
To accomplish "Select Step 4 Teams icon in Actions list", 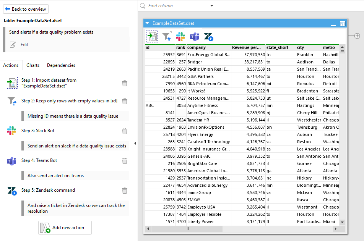I will click(x=11, y=160).
